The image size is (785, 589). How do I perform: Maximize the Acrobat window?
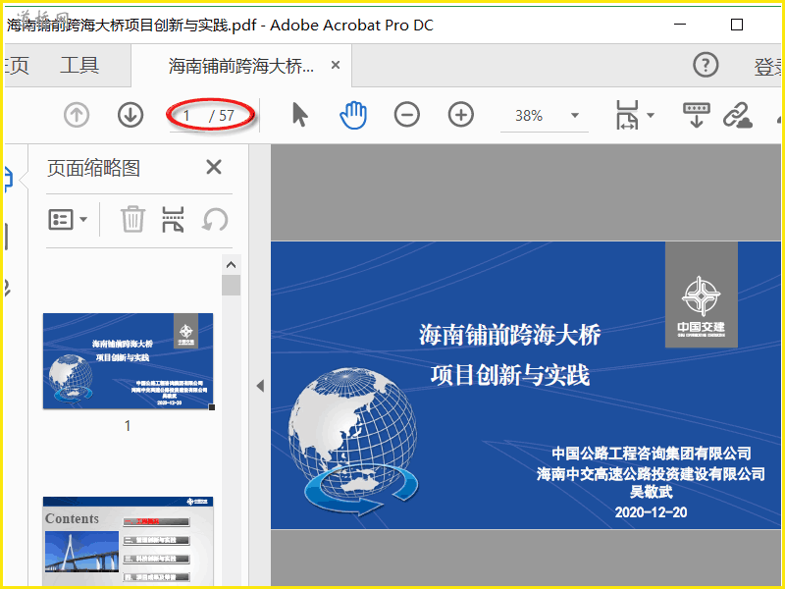[737, 25]
